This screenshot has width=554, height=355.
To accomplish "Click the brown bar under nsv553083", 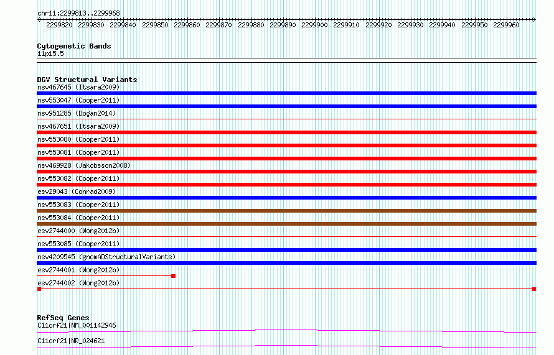I will coord(286,211).
